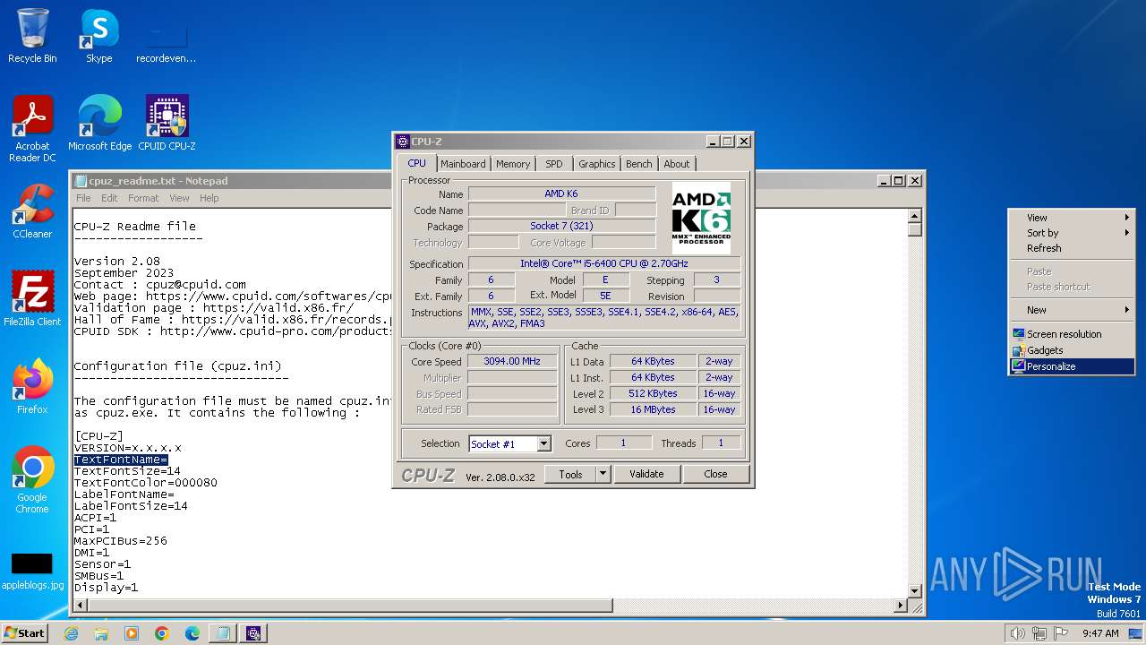Switch to Notepad taskbar button
The height and width of the screenshot is (645, 1146).
223,633
